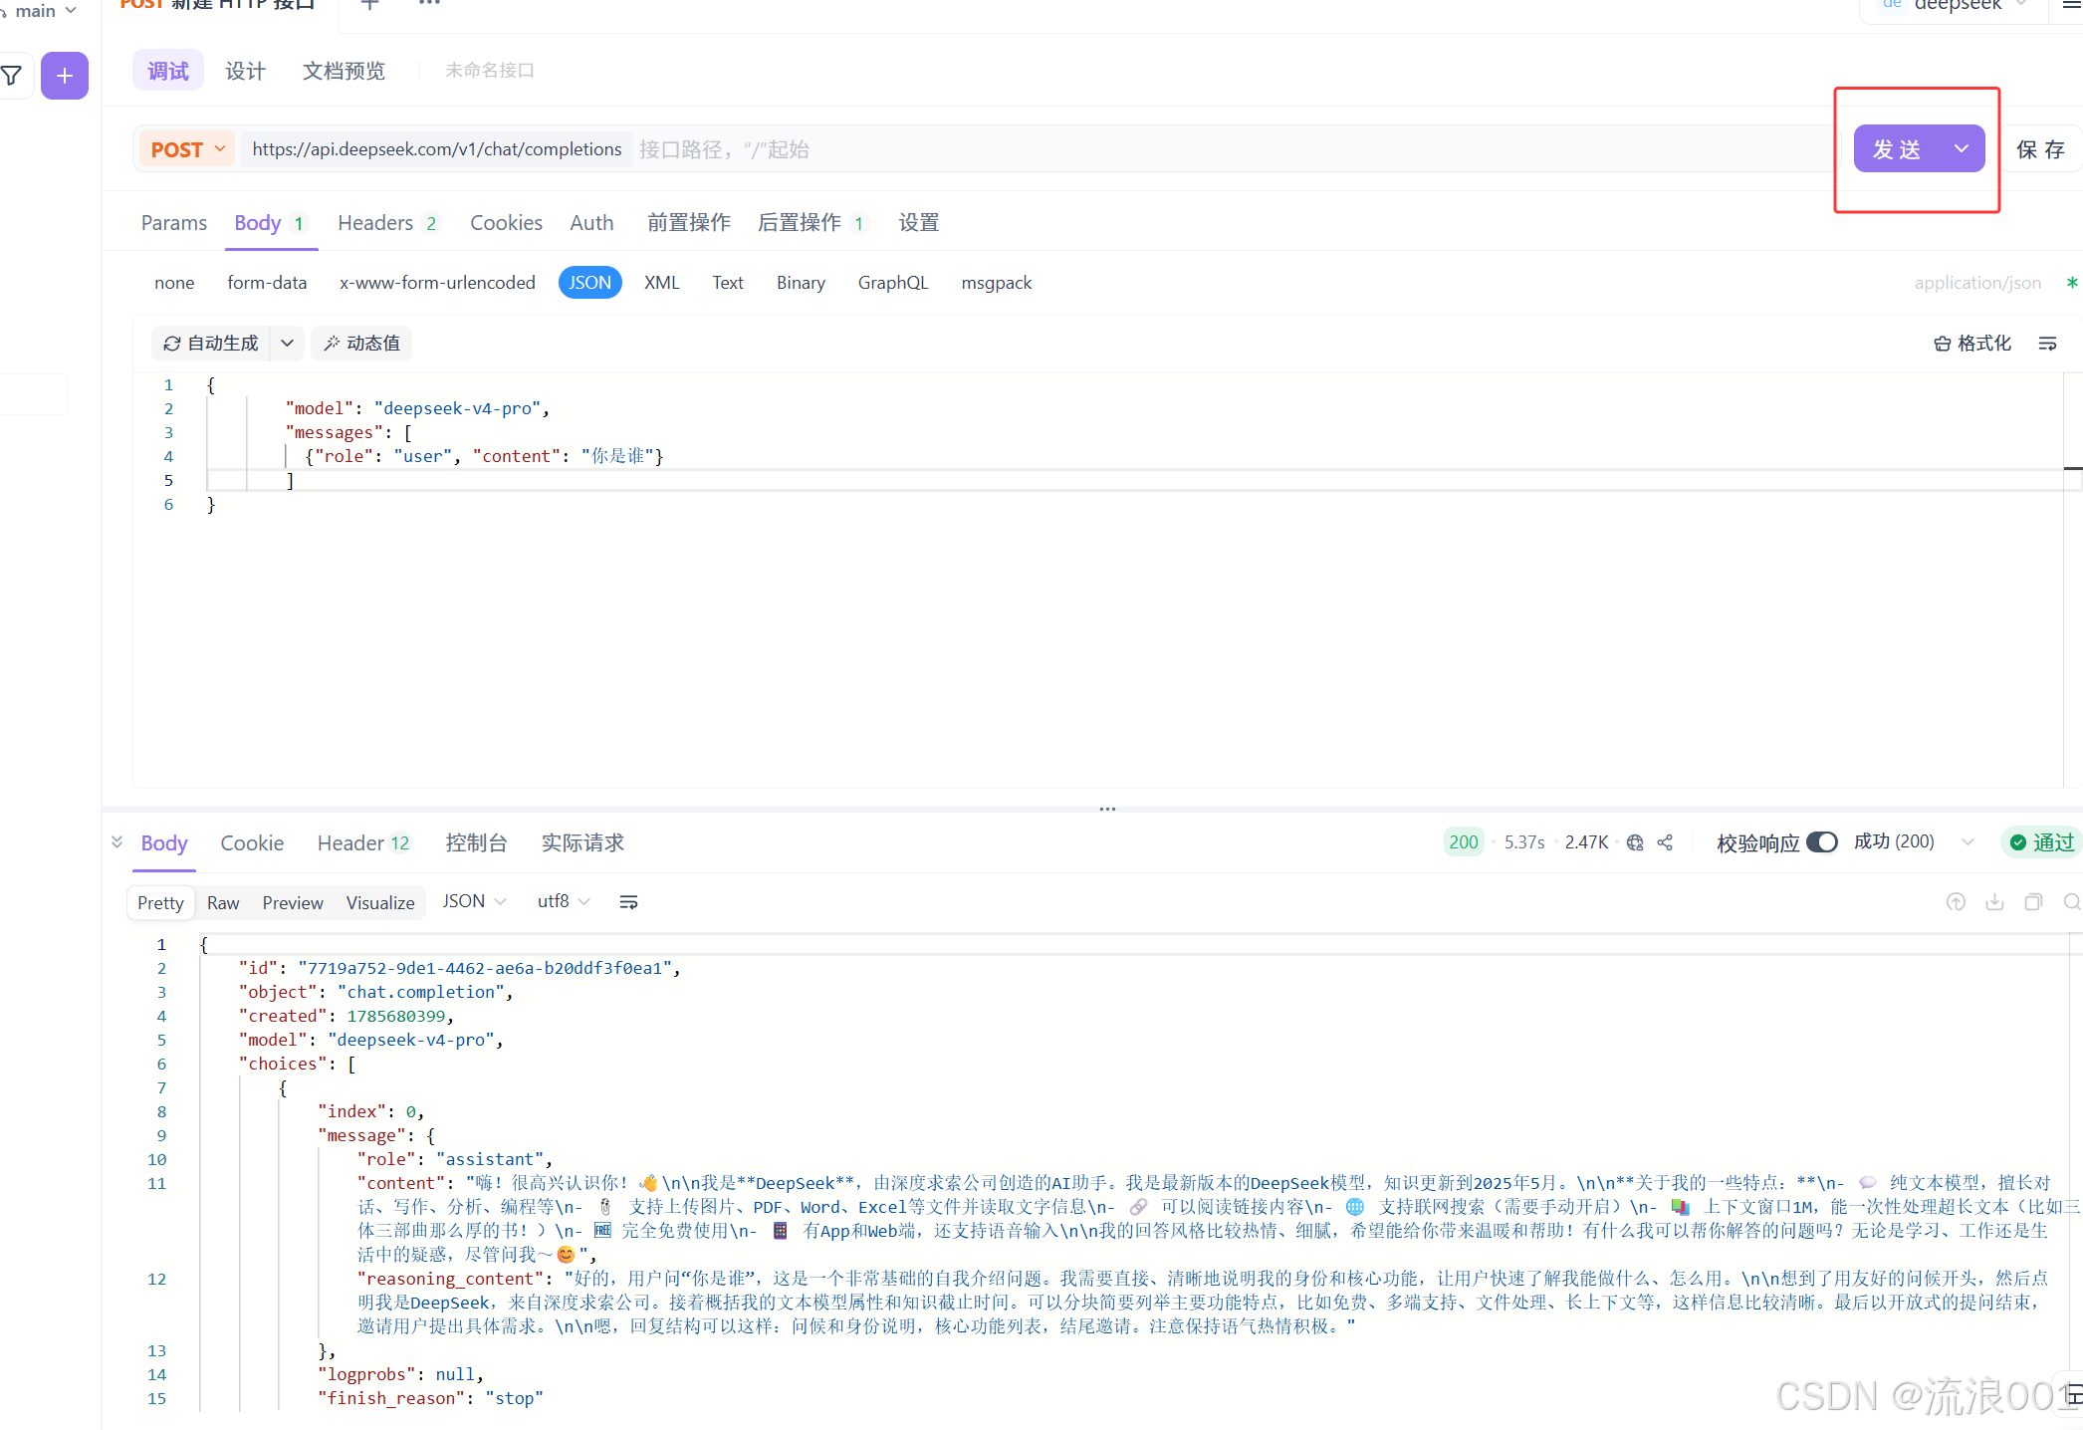Click the extract response upload icon
Viewport: 2083px width, 1430px height.
point(1956,902)
